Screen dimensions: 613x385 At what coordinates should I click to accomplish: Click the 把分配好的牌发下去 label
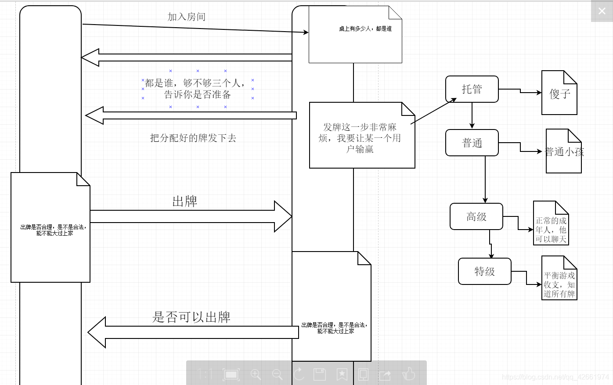click(193, 138)
